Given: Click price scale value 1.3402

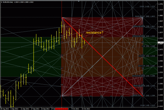Looking at the screenshot, I should pos(161,61).
